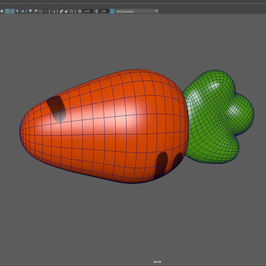
Task: Toggle depth of field dark square icon
Action: [46, 11]
